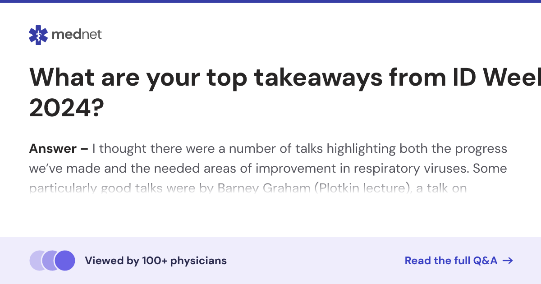Click the dark blue bar at page top
The height and width of the screenshot is (284, 541).
pos(270,1)
